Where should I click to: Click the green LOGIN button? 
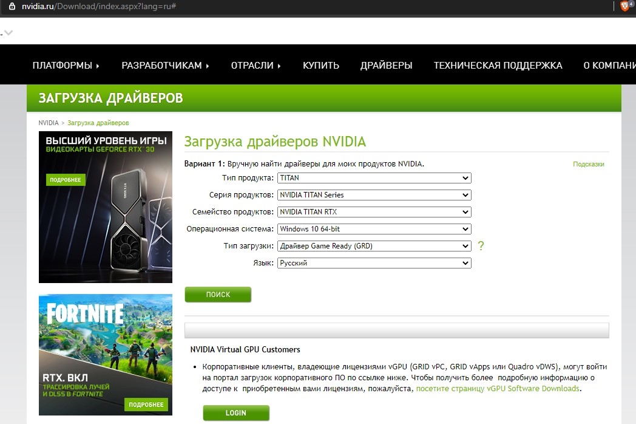pyautogui.click(x=236, y=412)
